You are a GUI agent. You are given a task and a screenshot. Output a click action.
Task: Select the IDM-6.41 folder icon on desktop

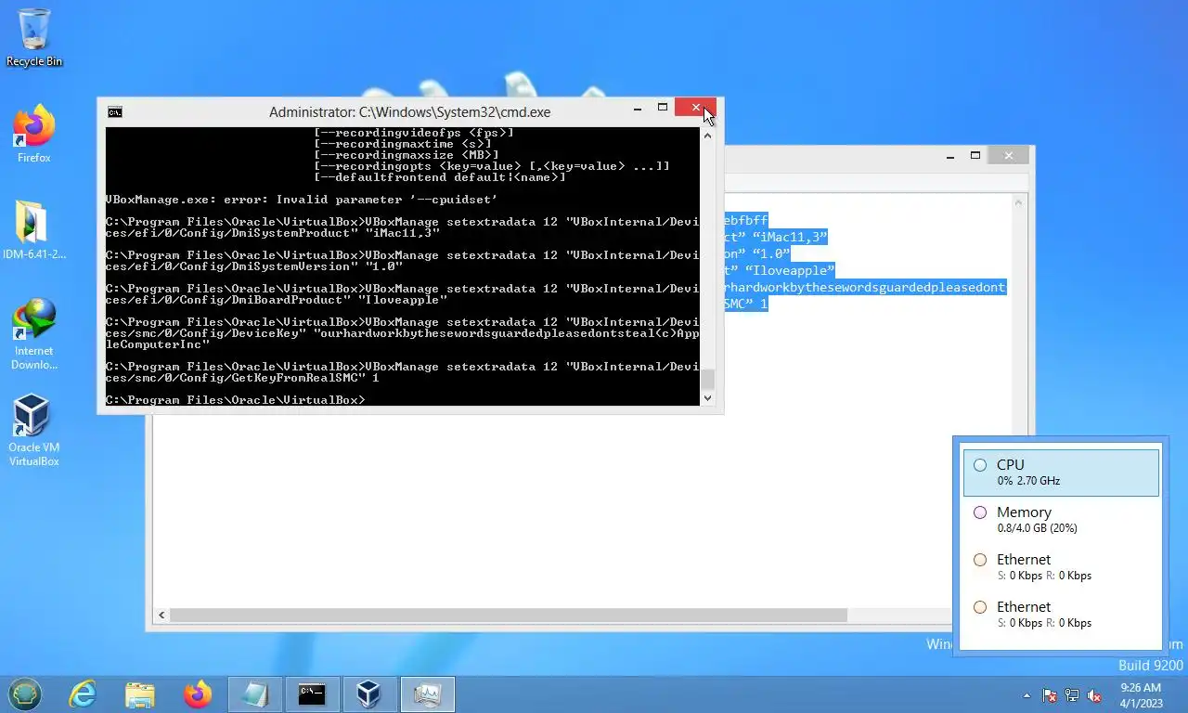click(34, 230)
